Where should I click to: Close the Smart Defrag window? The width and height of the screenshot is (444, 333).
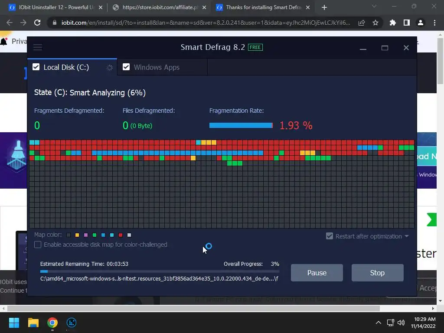[x=406, y=48]
